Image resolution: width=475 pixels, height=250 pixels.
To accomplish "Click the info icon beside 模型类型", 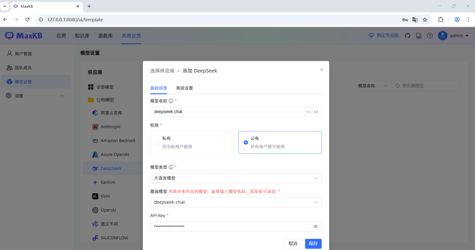I will (x=171, y=167).
